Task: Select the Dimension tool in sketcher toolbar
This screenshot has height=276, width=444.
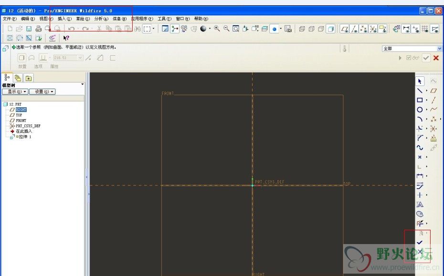Action: pos(420,176)
